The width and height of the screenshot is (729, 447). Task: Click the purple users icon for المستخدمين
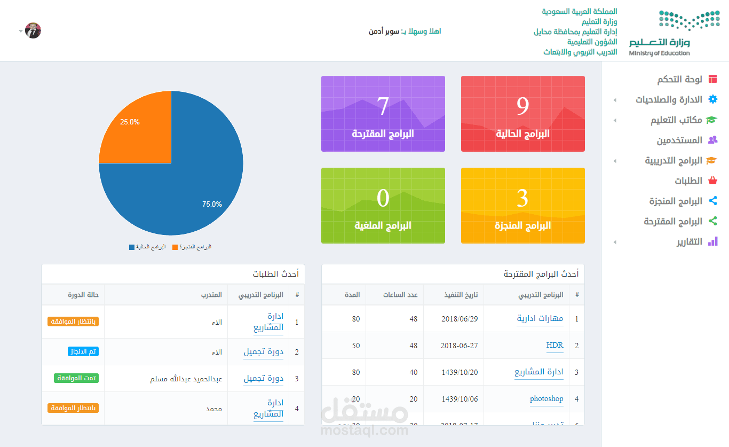tap(714, 140)
